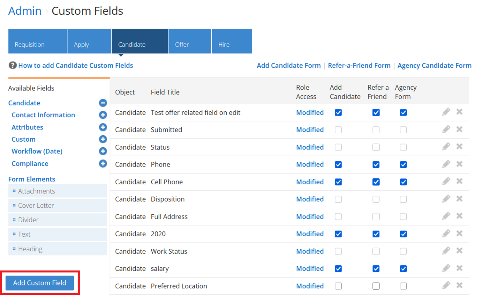Edit the Disposition field via pencil icon
Viewport: 483px width, 296px height.
pos(446,199)
